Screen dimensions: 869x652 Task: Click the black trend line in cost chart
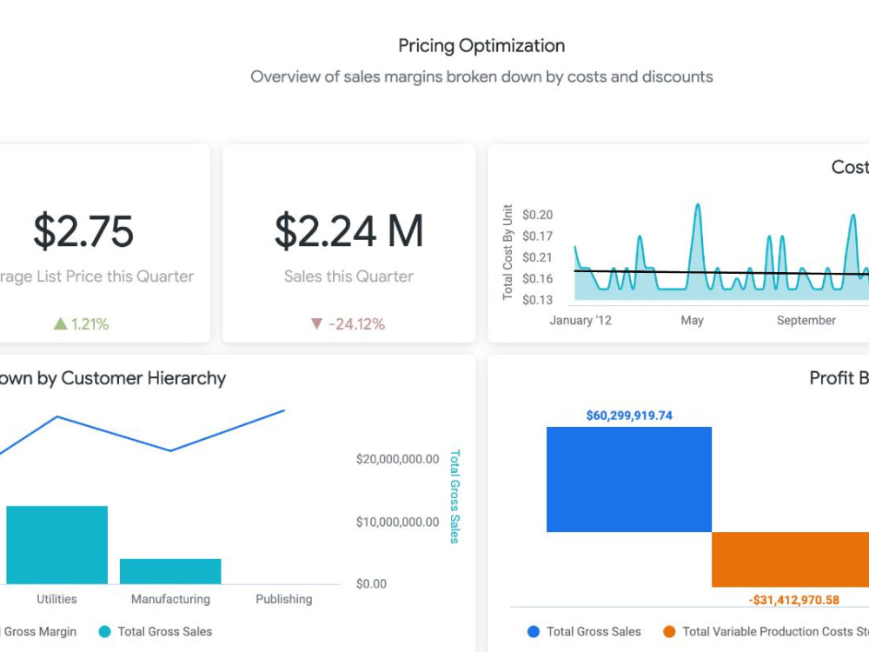tap(720, 272)
